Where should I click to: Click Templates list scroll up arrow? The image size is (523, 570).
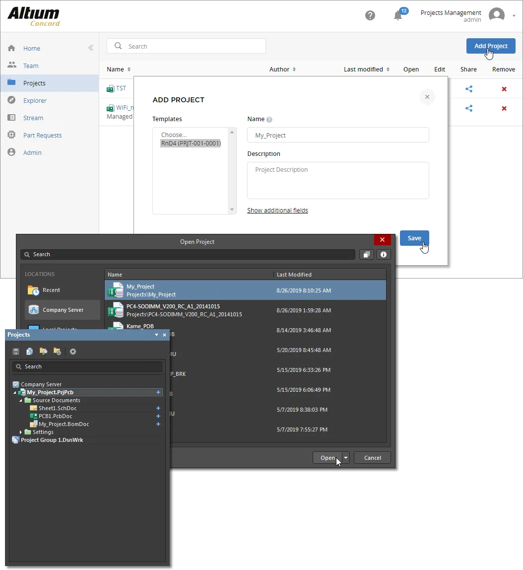tap(232, 132)
